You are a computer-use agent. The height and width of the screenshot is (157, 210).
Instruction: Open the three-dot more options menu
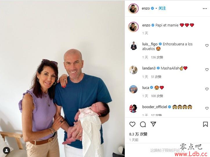pyautogui.click(x=205, y=9)
